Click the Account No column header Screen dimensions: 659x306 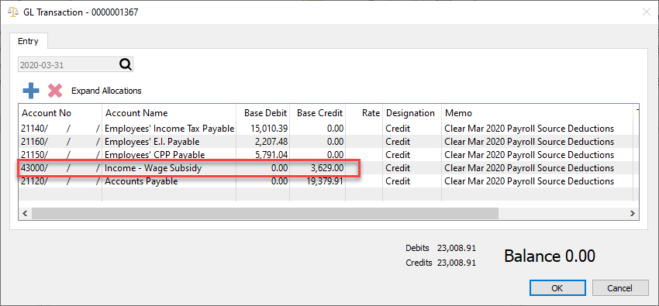point(60,113)
